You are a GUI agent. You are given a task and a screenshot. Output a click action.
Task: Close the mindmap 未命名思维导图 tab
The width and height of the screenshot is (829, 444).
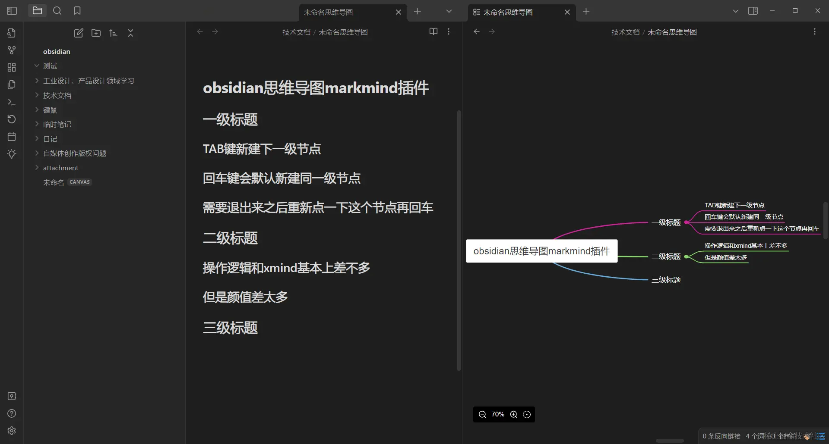[567, 12]
